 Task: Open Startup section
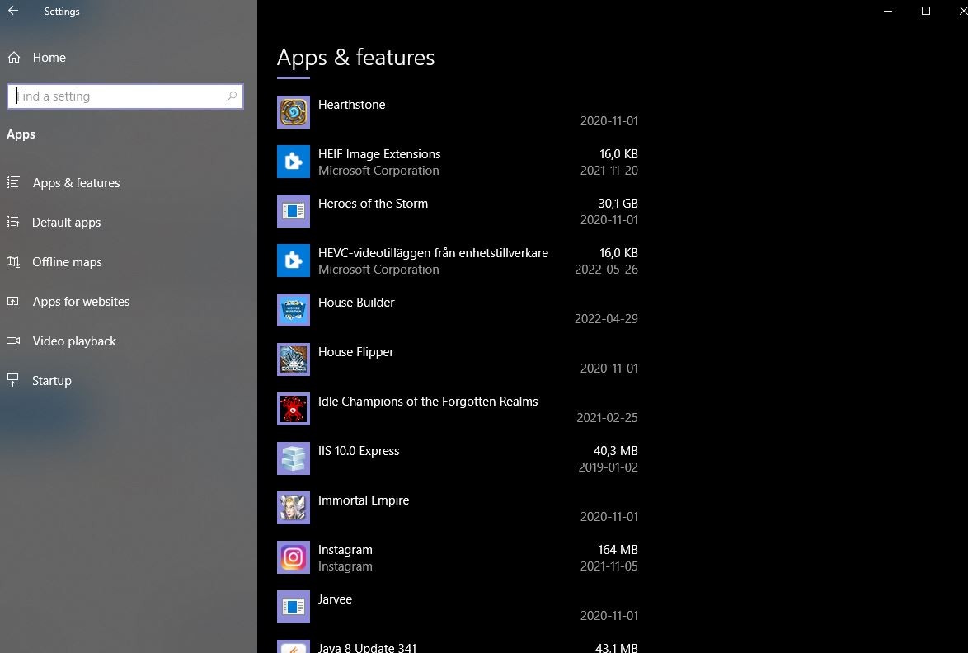52,380
